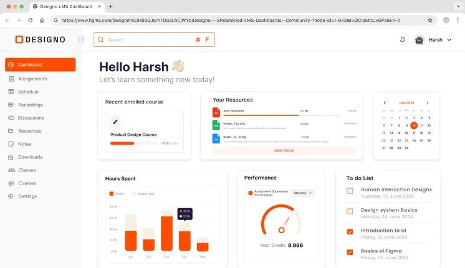Select date 30 in June calendar
This screenshot has width=465, height=268.
(406, 148)
